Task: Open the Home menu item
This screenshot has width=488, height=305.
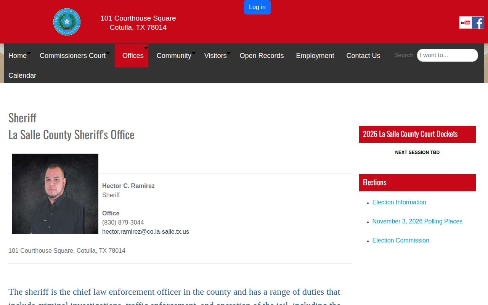Action: coord(18,56)
